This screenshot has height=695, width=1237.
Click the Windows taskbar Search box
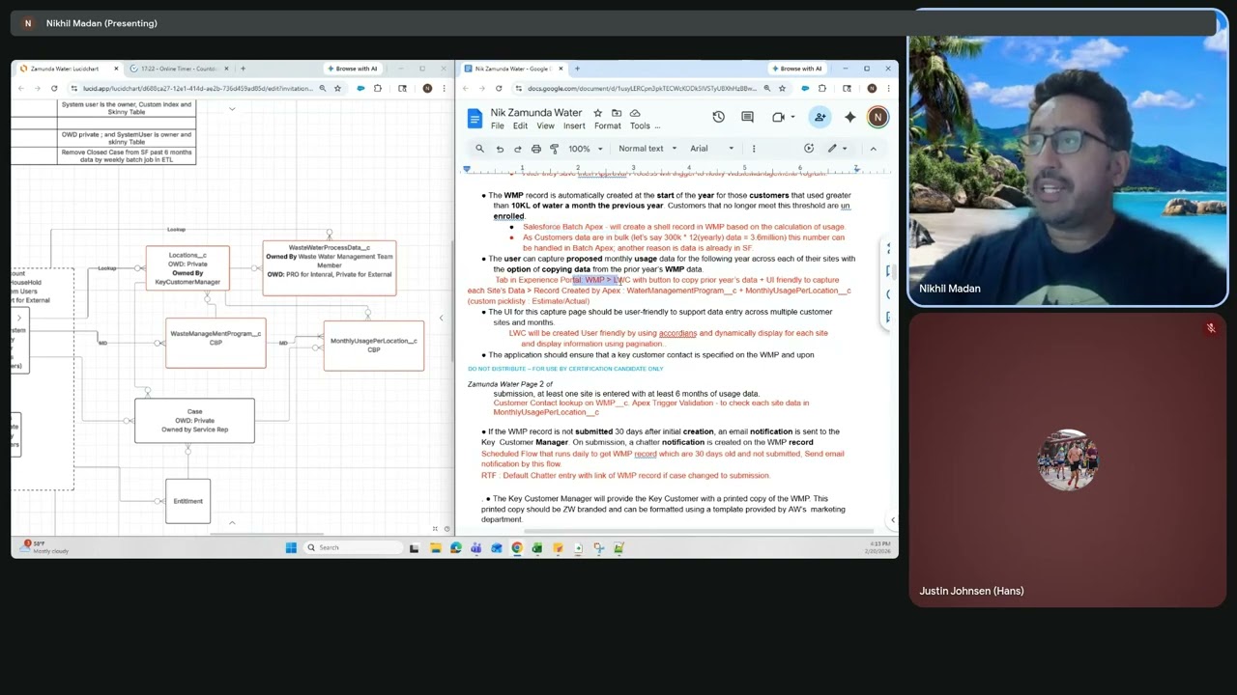[x=354, y=547]
